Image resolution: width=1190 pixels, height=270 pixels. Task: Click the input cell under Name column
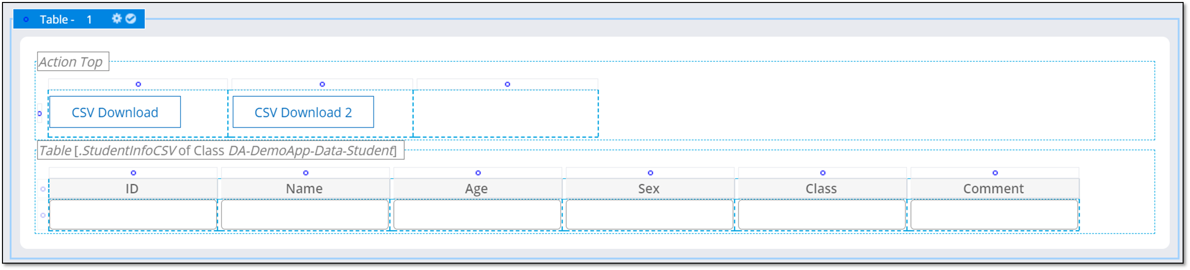(305, 215)
